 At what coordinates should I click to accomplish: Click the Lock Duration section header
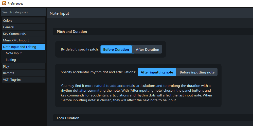pos(68,118)
